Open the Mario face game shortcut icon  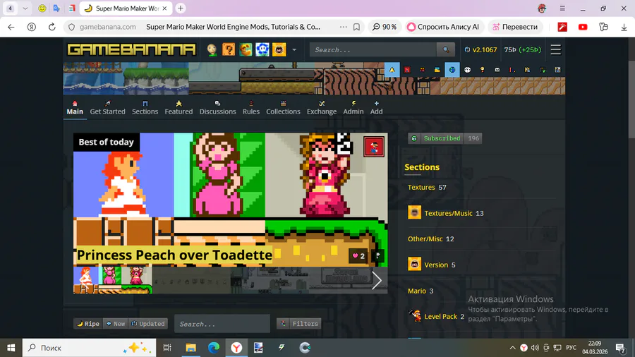pos(279,50)
